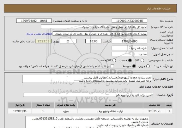Select the کالا radio button
Screen dimensions: 182x128
(x=142, y=60)
